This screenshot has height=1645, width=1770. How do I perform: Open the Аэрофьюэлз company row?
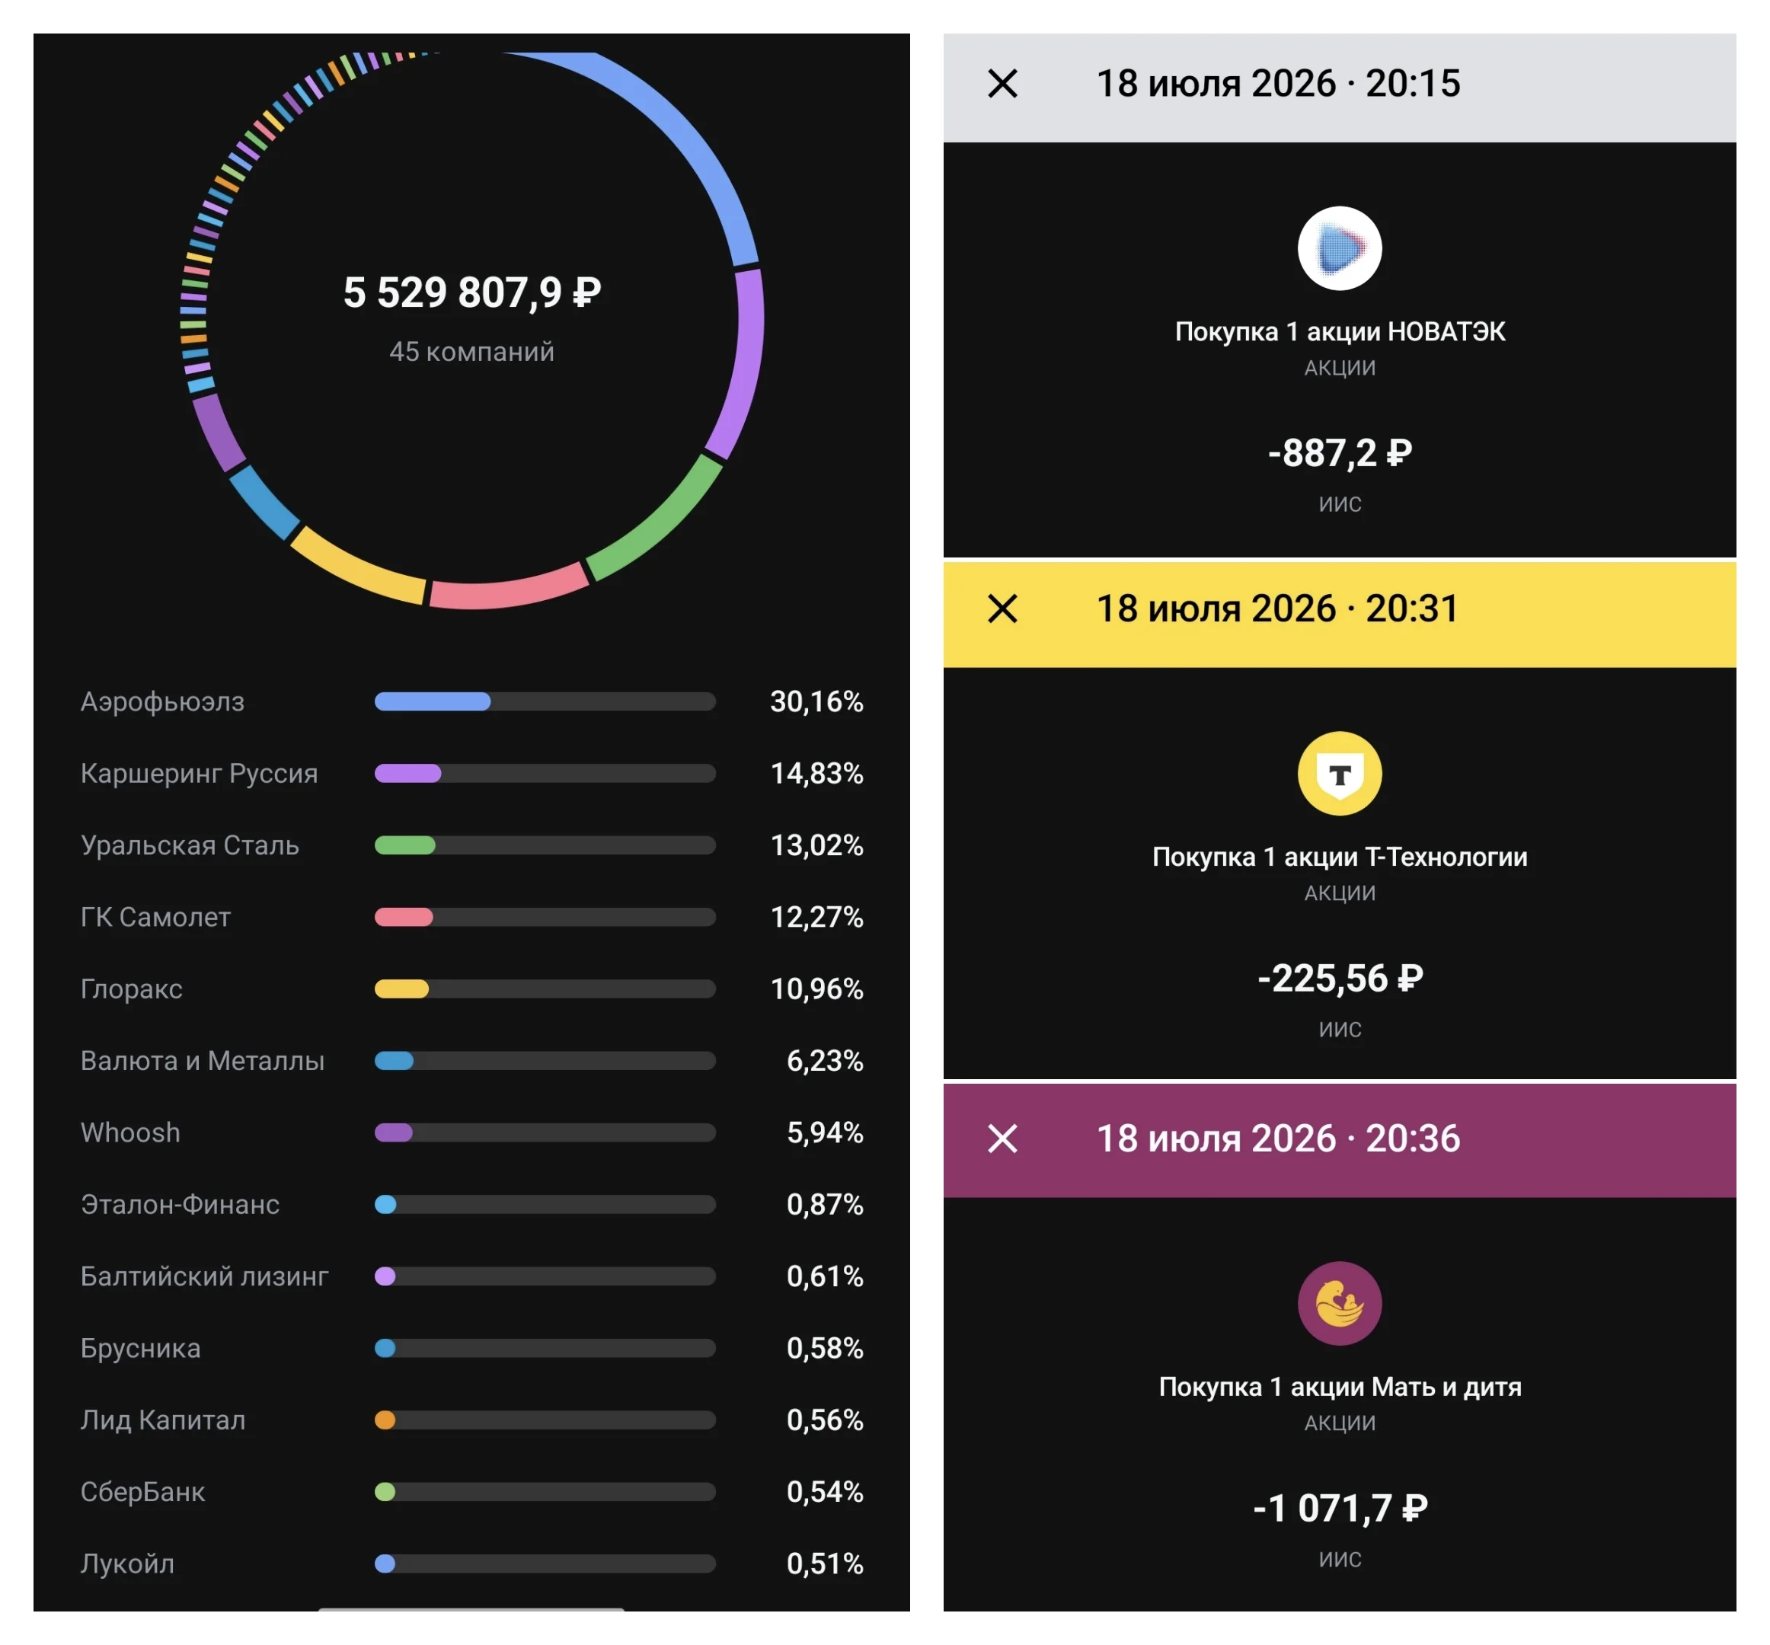[x=472, y=701]
